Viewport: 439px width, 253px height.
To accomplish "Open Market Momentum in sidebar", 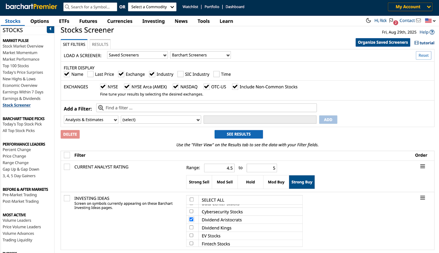I will [20, 53].
